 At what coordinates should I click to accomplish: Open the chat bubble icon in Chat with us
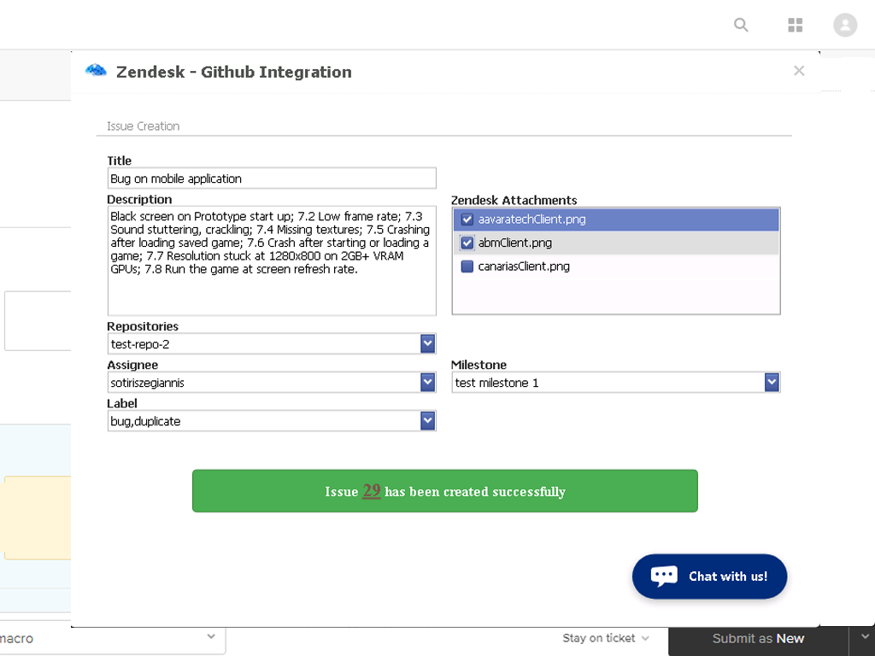point(664,576)
